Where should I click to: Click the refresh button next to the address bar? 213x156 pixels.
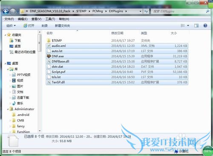(x=146, y=12)
